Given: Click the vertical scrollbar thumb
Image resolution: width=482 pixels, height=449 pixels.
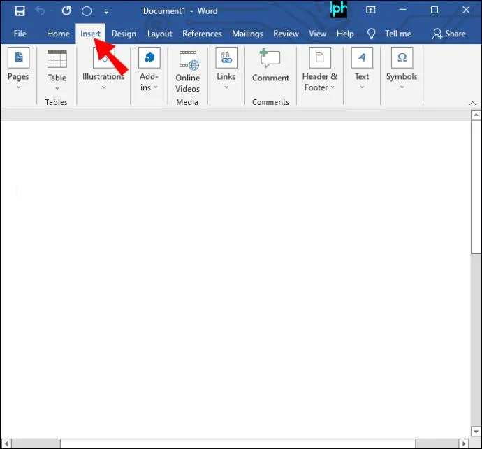Looking at the screenshot, I should click(476, 187).
